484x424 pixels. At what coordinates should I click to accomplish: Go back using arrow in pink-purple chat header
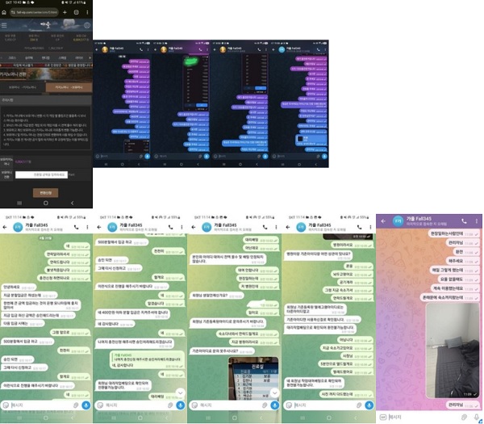(x=383, y=221)
